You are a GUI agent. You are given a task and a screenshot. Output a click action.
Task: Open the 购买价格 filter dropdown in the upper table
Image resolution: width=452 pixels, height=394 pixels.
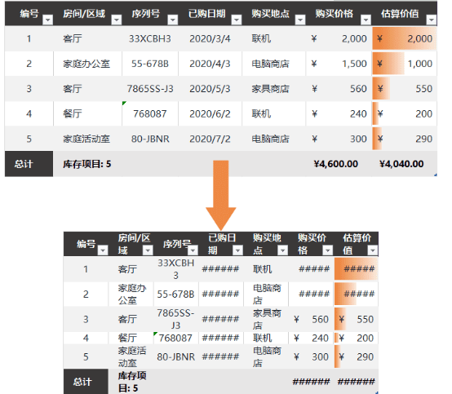point(366,20)
